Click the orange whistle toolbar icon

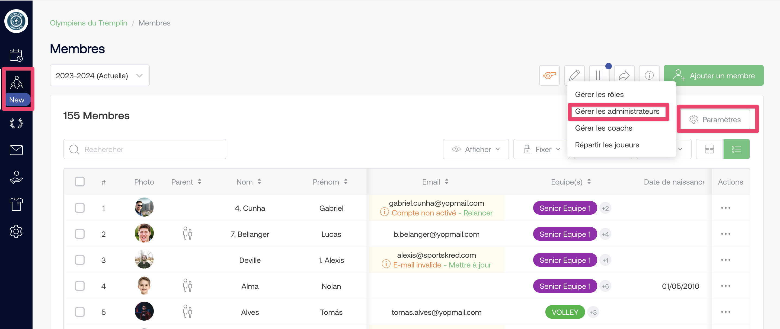pyautogui.click(x=549, y=75)
